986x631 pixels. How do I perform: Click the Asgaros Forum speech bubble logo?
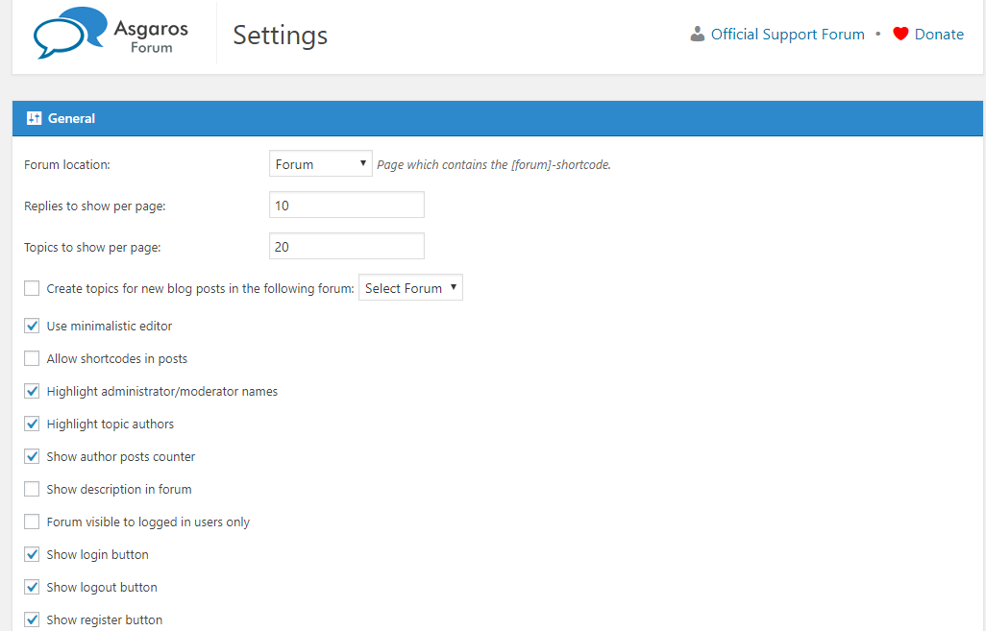69,33
